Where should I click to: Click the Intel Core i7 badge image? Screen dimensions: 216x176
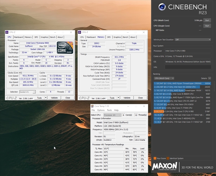point(65,47)
